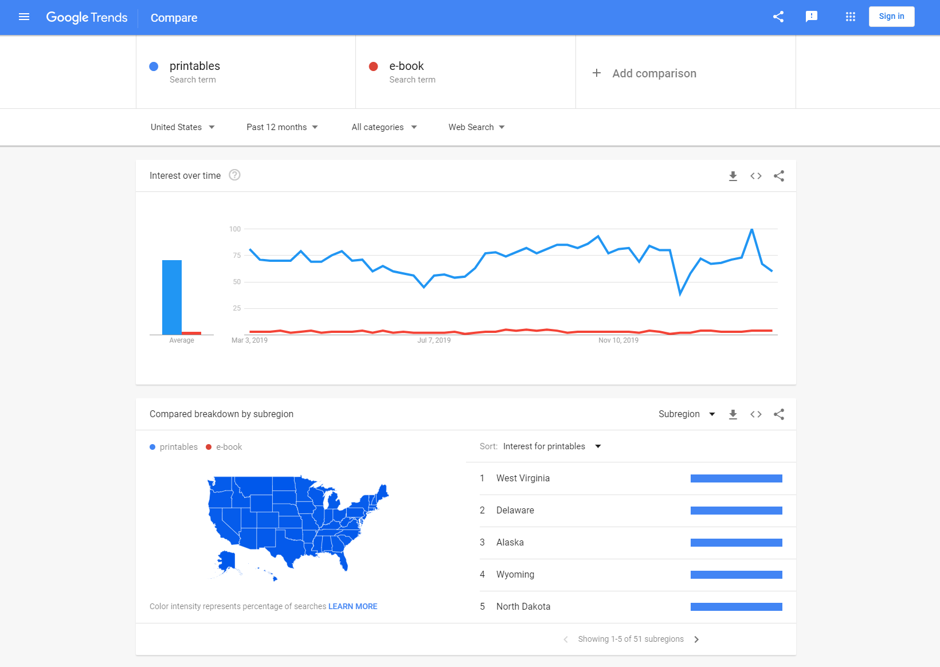The width and height of the screenshot is (940, 667).
Task: Open the All categories dropdown
Action: point(383,127)
